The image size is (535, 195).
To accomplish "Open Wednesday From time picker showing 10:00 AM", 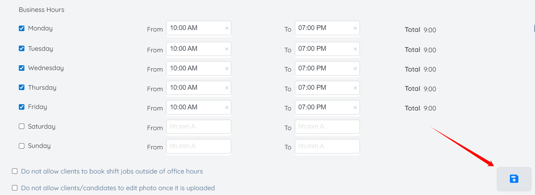I will pos(195,69).
